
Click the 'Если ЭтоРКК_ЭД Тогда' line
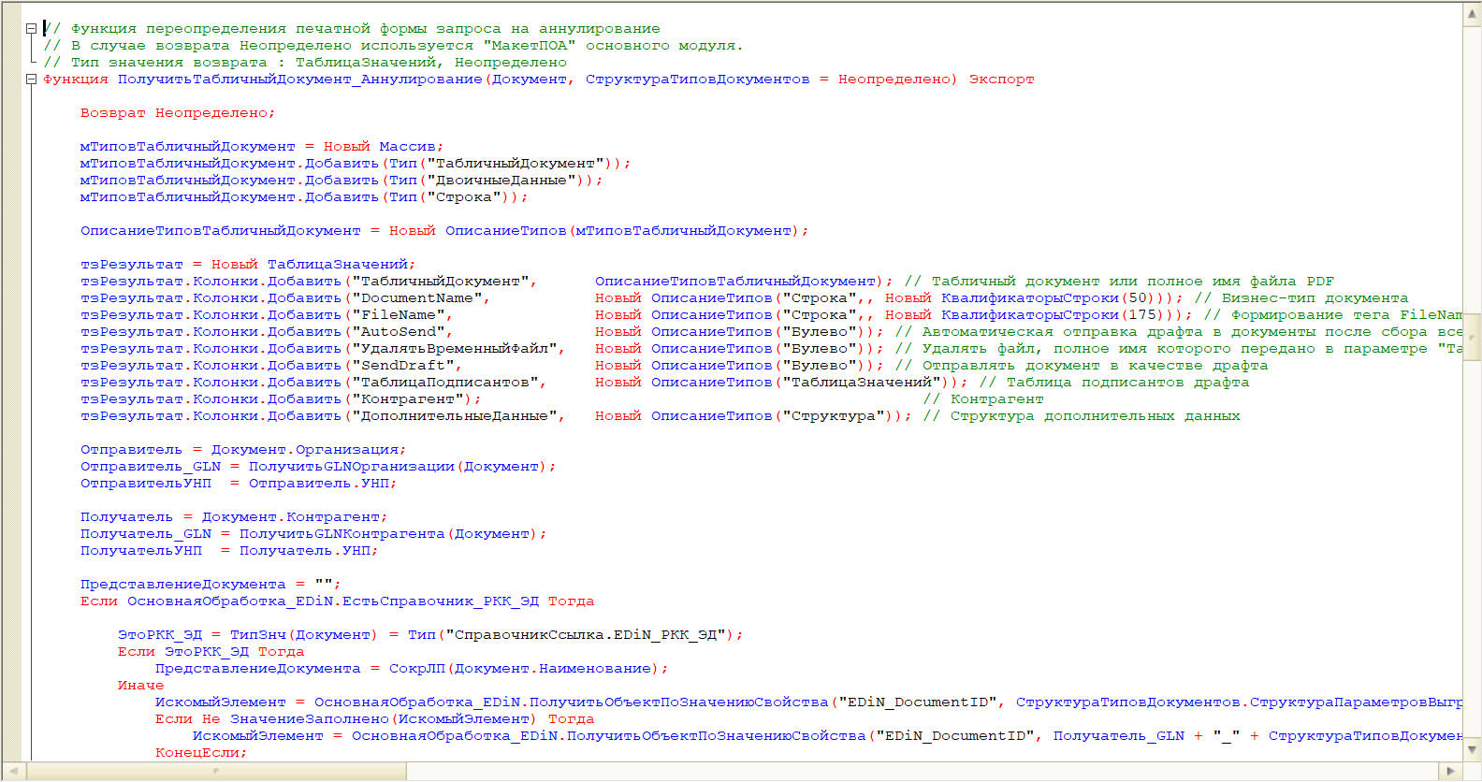pos(211,652)
